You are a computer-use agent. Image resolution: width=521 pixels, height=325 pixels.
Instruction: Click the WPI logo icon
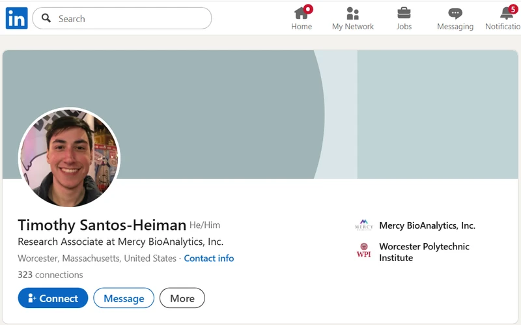(364, 250)
